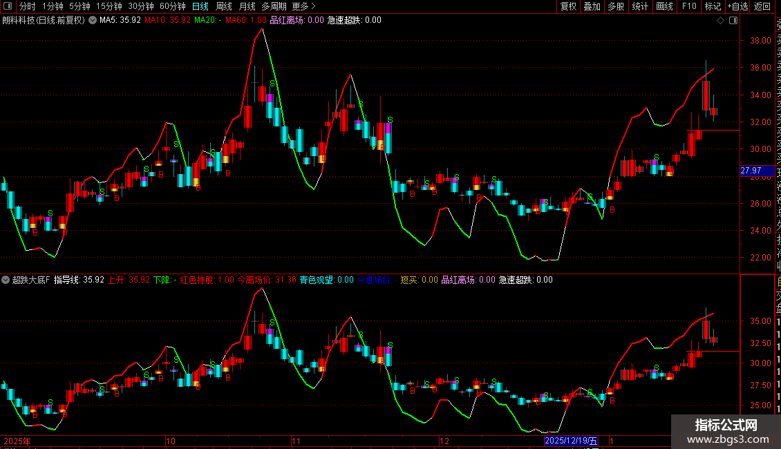Select the 60分钟 period tab
The height and width of the screenshot is (449, 781).
[x=172, y=6]
